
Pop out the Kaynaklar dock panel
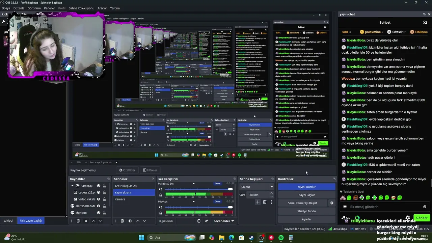click(109, 179)
